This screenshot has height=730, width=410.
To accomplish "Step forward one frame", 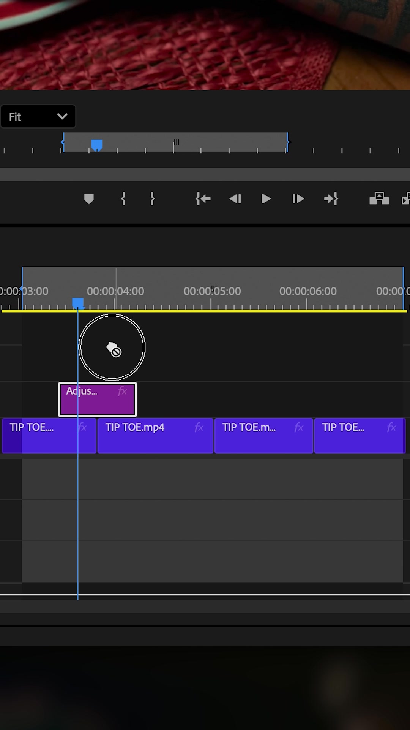I will pos(298,199).
